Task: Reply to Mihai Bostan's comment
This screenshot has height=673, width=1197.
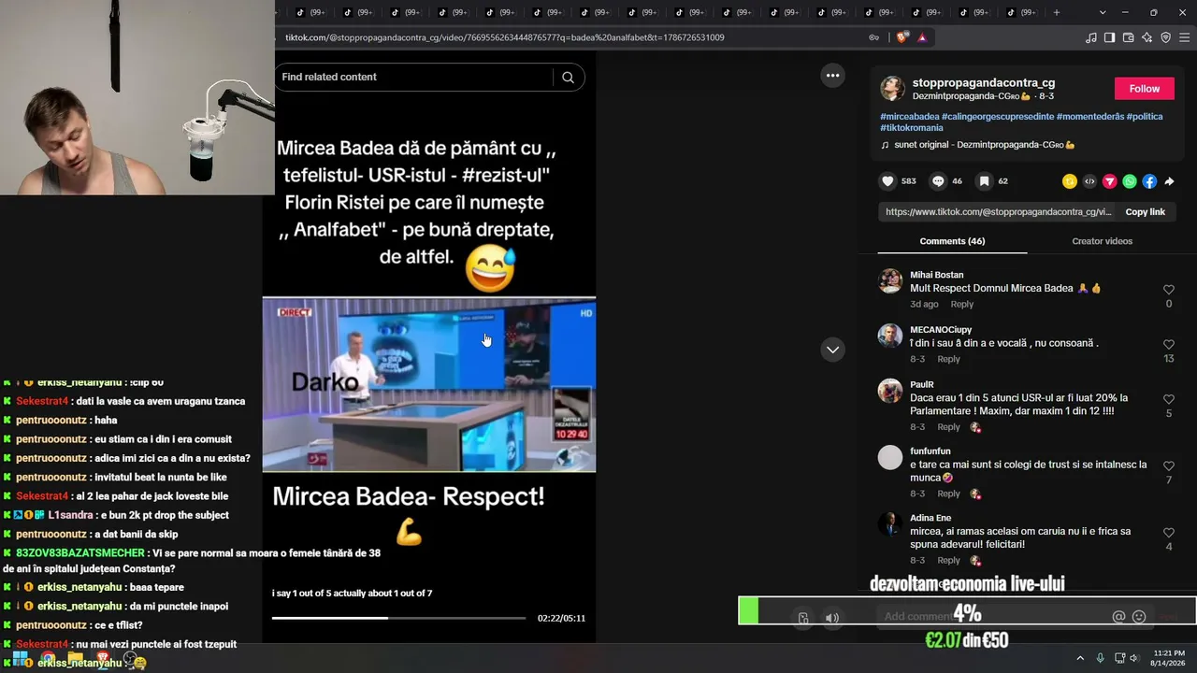Action: click(961, 305)
